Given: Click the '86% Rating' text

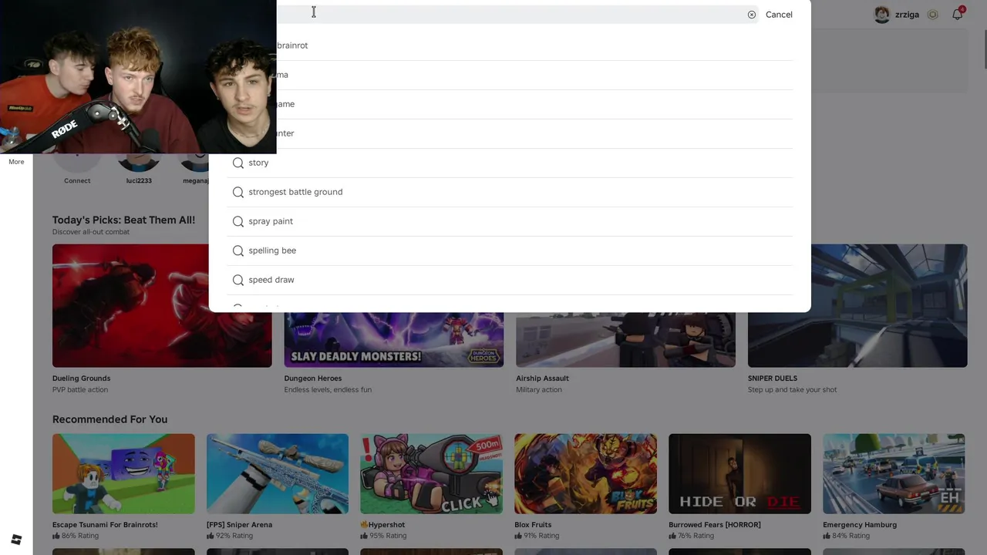Looking at the screenshot, I should point(79,536).
